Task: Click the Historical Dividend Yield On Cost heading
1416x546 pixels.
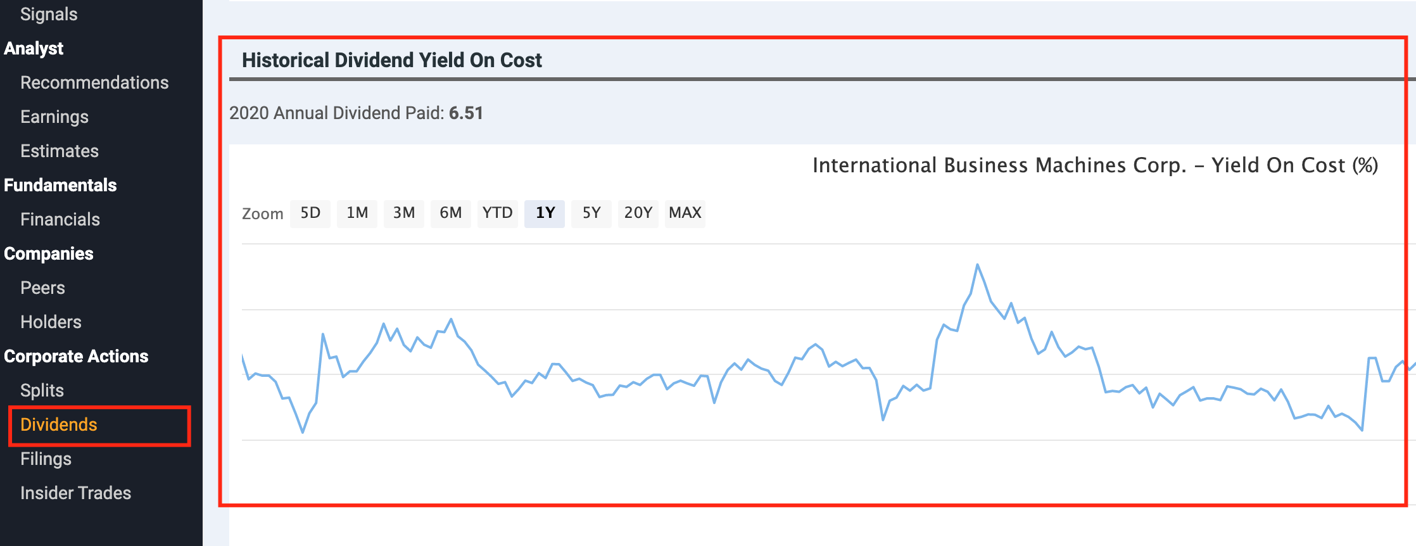Action: pos(392,60)
